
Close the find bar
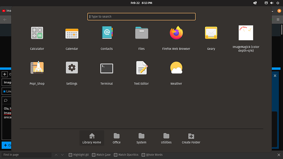279,154
